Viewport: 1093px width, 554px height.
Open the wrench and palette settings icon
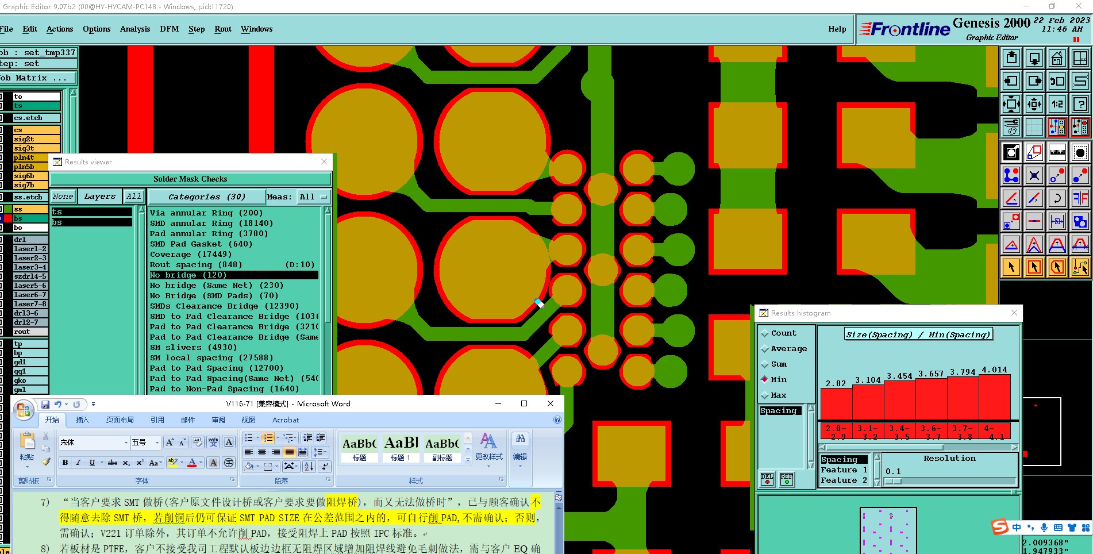[1011, 127]
